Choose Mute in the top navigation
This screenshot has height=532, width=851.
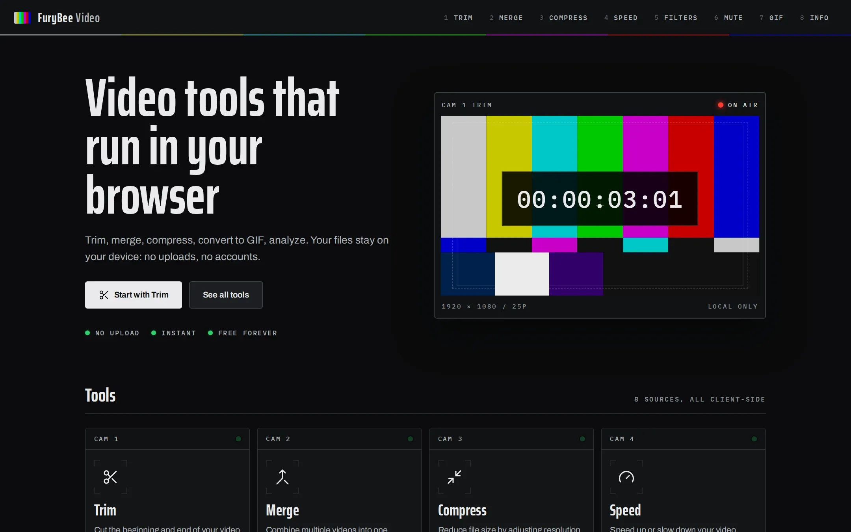(728, 18)
